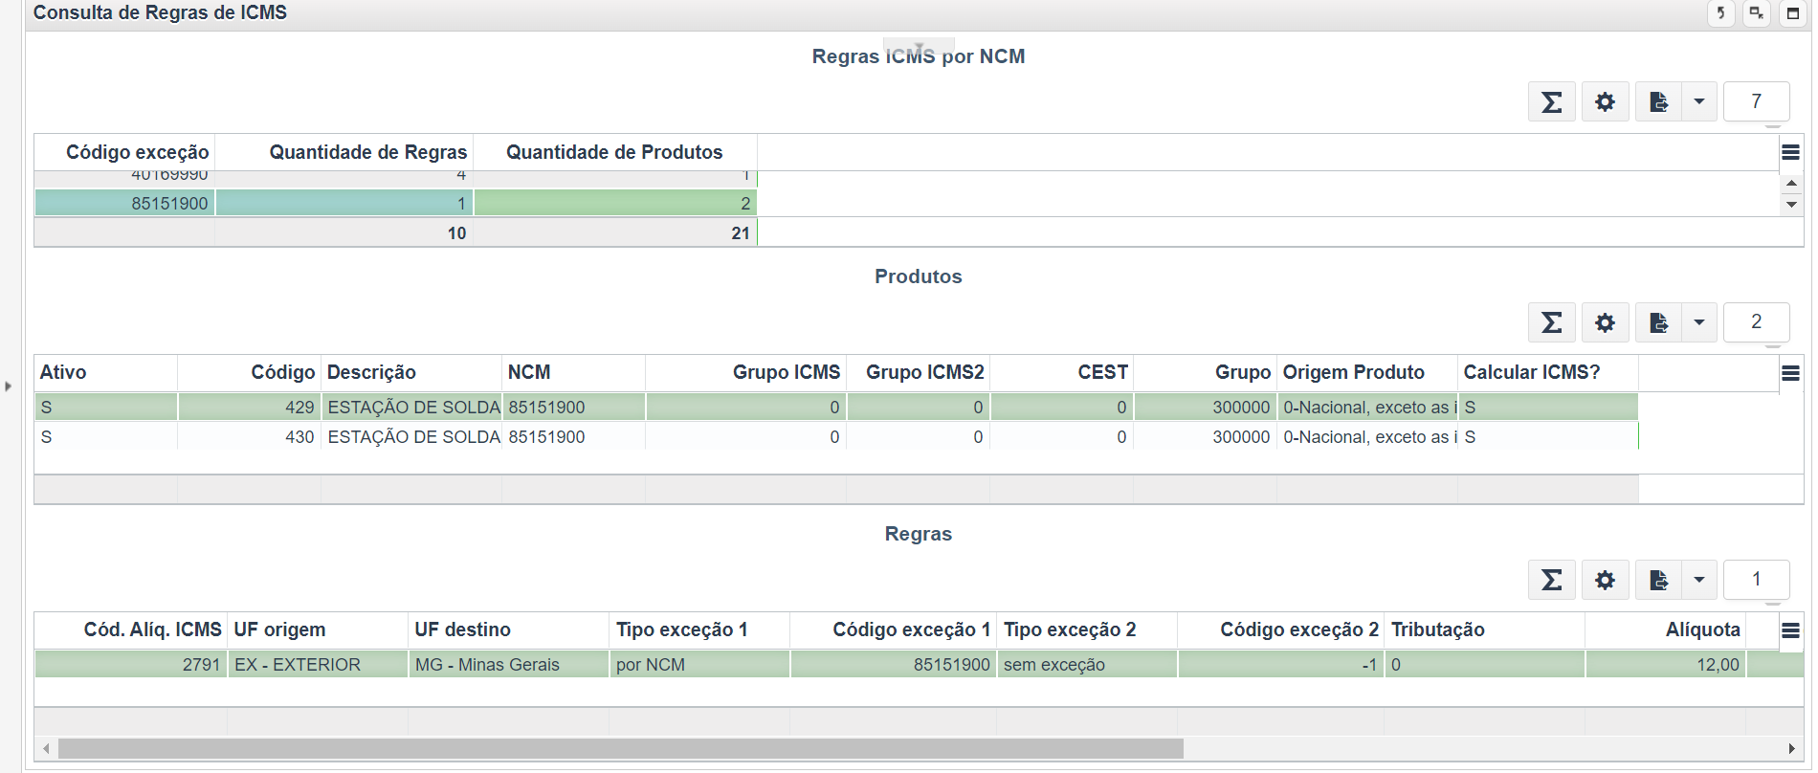Click the sem exceção cell
This screenshot has height=773, width=1818.
tap(1087, 665)
